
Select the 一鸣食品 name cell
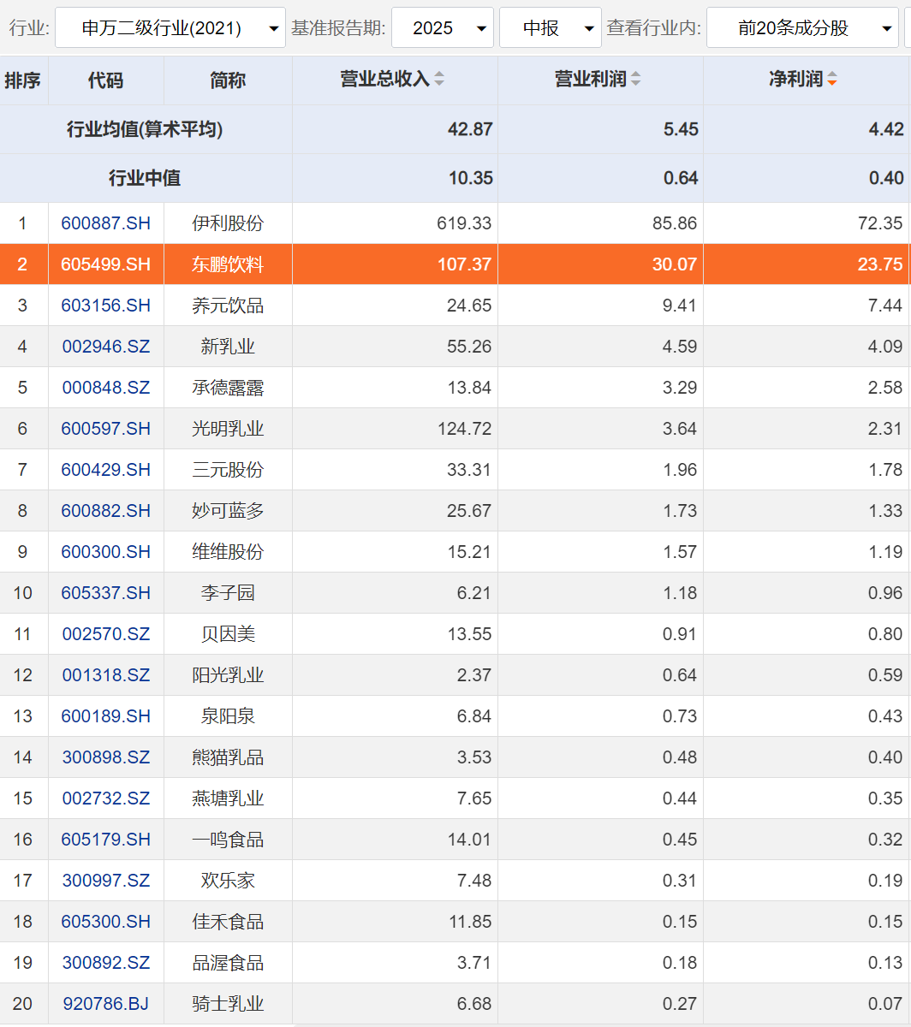coord(228,840)
